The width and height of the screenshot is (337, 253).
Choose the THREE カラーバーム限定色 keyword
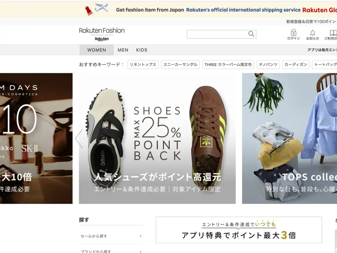(228, 65)
